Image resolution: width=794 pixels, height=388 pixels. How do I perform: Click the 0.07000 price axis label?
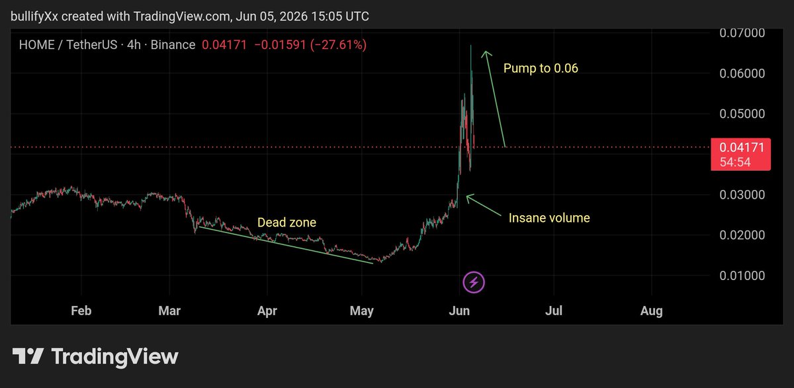tap(741, 32)
